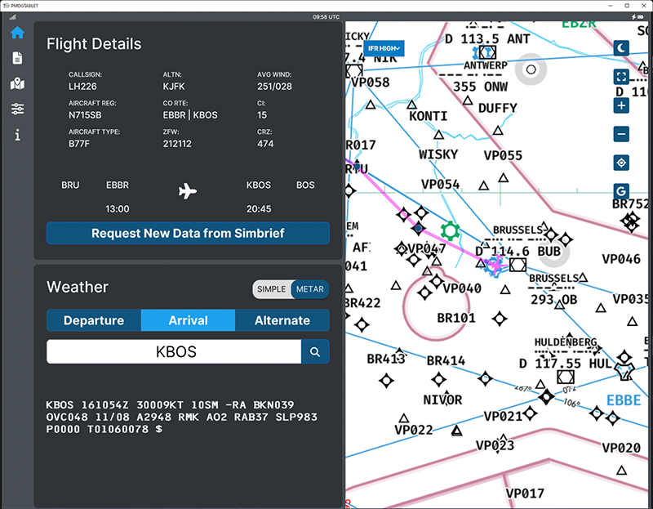Expand the IFR HIGH chart dropdown
This screenshot has width=653, height=509.
pos(384,49)
